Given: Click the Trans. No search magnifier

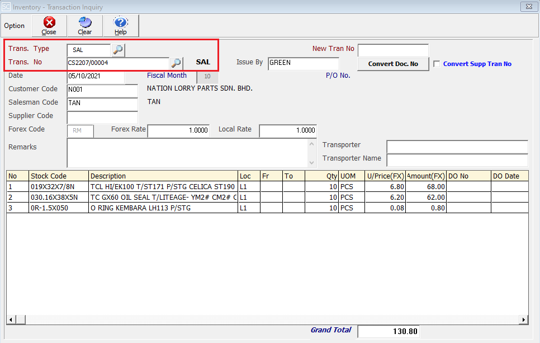Looking at the screenshot, I should click(176, 63).
